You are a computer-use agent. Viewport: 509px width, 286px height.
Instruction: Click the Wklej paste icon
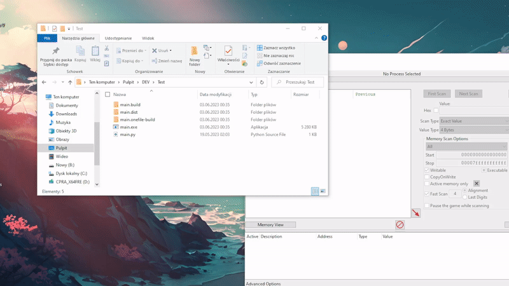tap(95, 53)
